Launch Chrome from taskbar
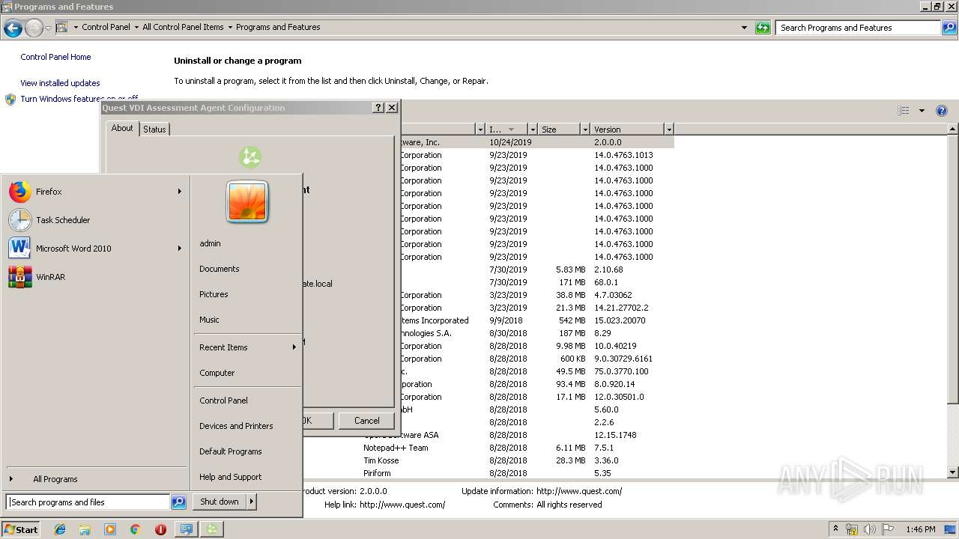Viewport: 959px width, 539px height. click(135, 529)
